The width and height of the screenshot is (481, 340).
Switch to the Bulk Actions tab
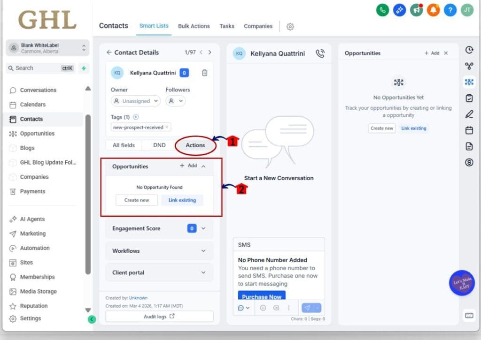[x=194, y=26]
